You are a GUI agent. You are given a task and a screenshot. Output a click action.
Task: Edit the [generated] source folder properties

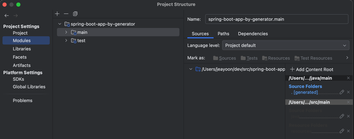pos(342,92)
